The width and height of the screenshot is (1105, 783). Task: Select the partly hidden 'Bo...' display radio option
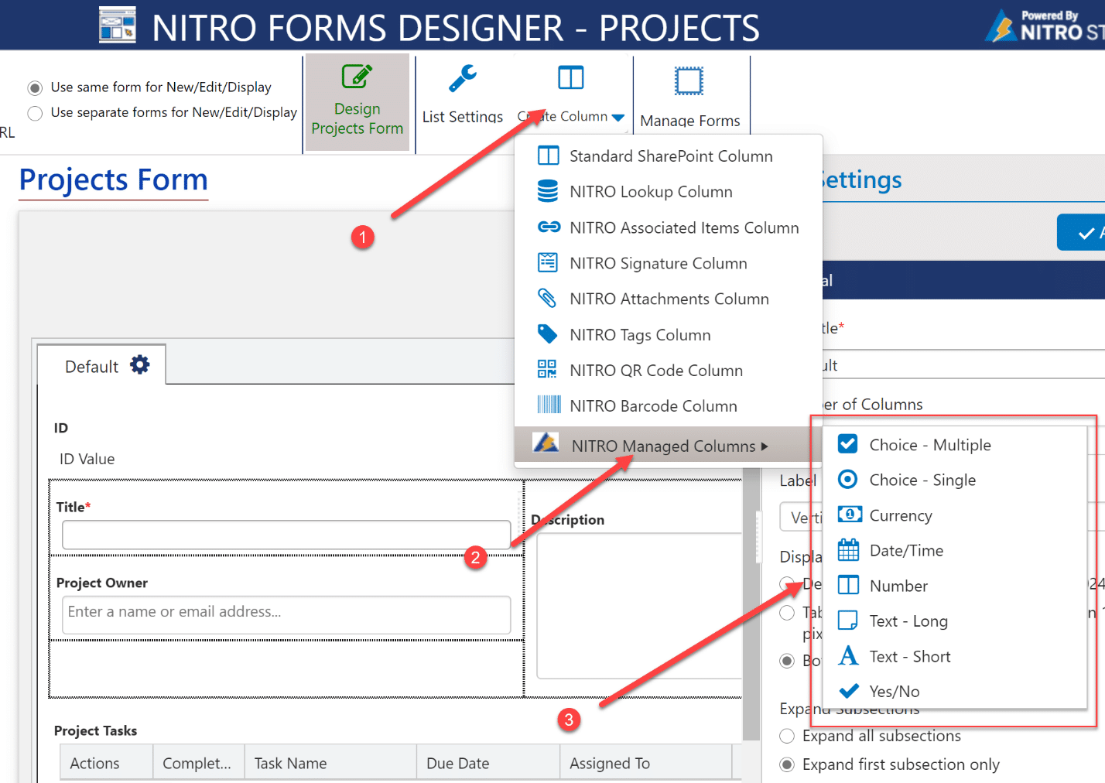pos(787,661)
